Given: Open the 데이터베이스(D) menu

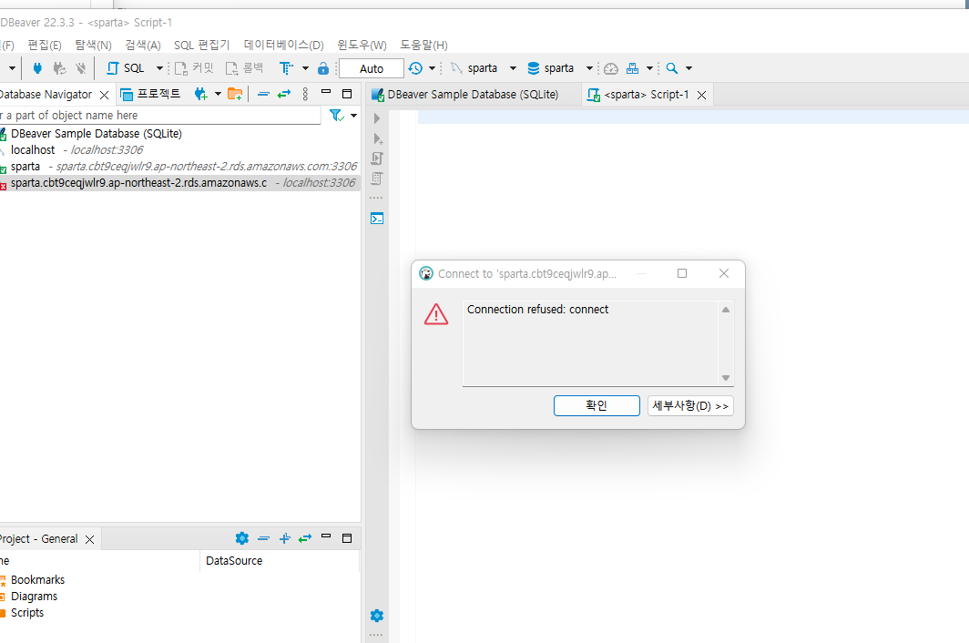Looking at the screenshot, I should 283,46.
